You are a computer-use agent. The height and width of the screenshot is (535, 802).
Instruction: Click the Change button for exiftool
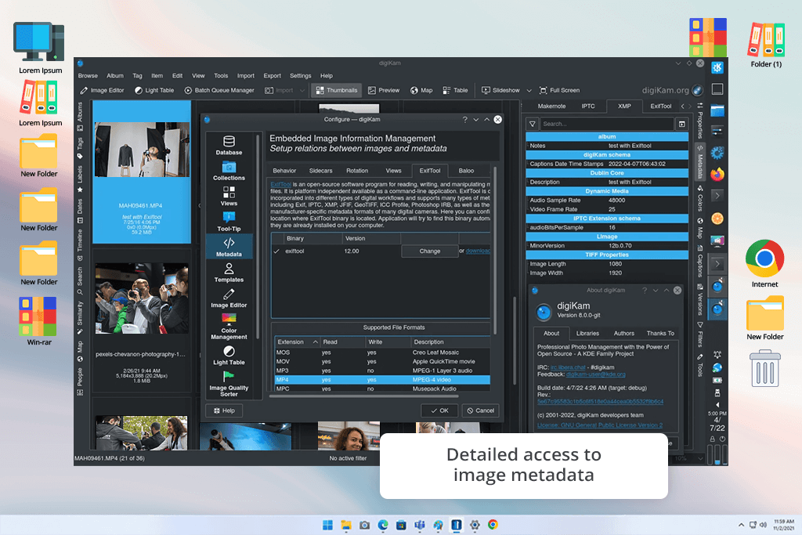point(430,251)
